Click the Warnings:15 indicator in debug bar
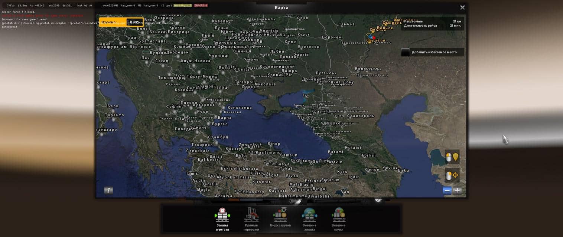Viewport: 563px width, 237px height. pyautogui.click(x=183, y=6)
